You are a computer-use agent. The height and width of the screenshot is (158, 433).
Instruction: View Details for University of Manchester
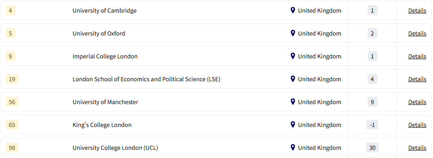(x=417, y=102)
